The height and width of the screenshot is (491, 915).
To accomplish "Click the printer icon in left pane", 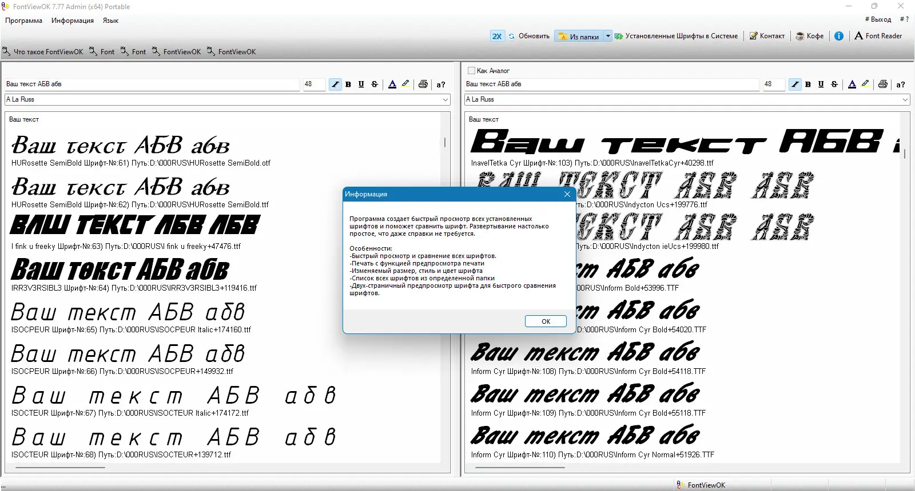I will point(423,84).
